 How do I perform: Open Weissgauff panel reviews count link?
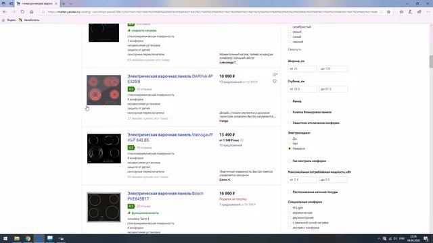coord(144,148)
